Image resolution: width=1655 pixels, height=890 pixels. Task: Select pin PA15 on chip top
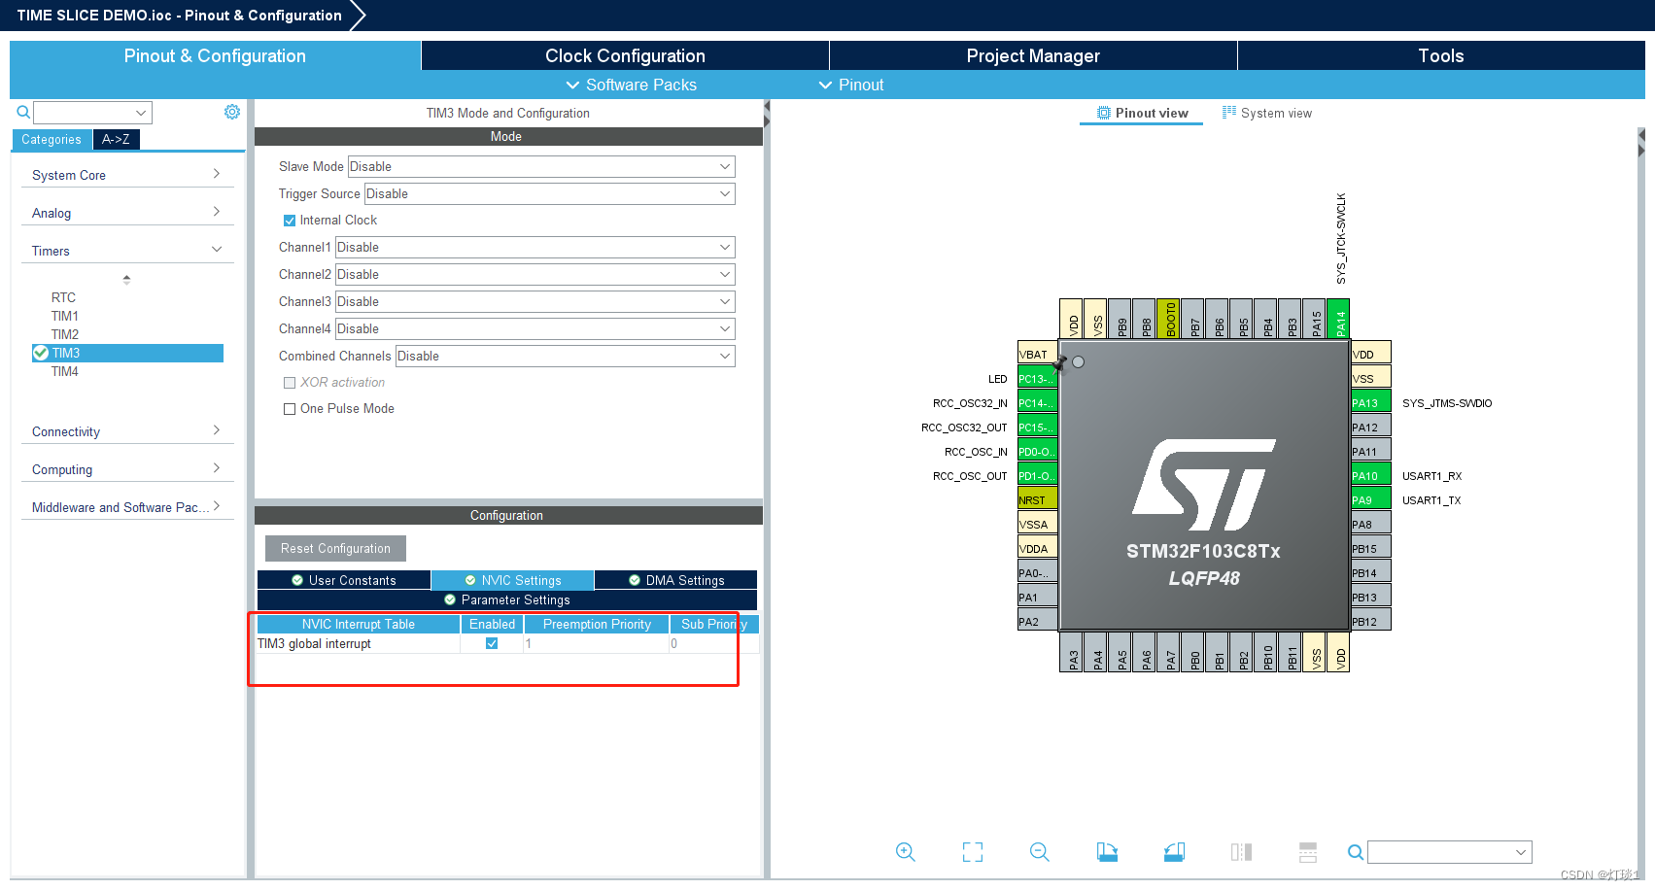[x=1314, y=319]
